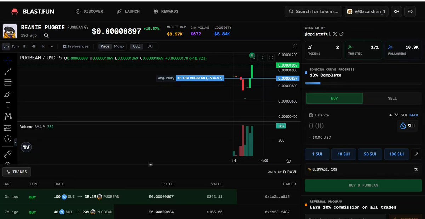Image resolution: width=425 pixels, height=219 pixels.
Task: Select the chart patterns tool
Action: click(8, 116)
